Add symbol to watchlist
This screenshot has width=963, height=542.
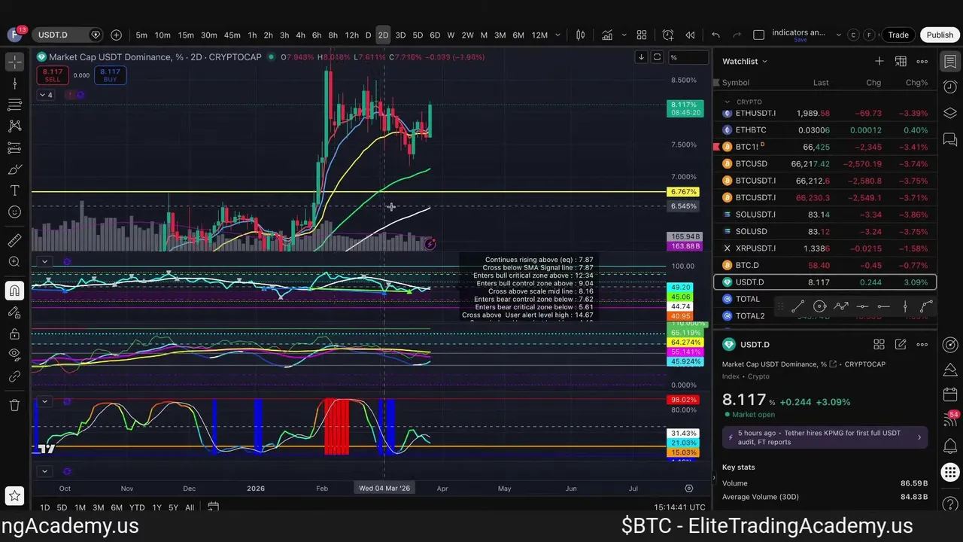click(x=879, y=61)
